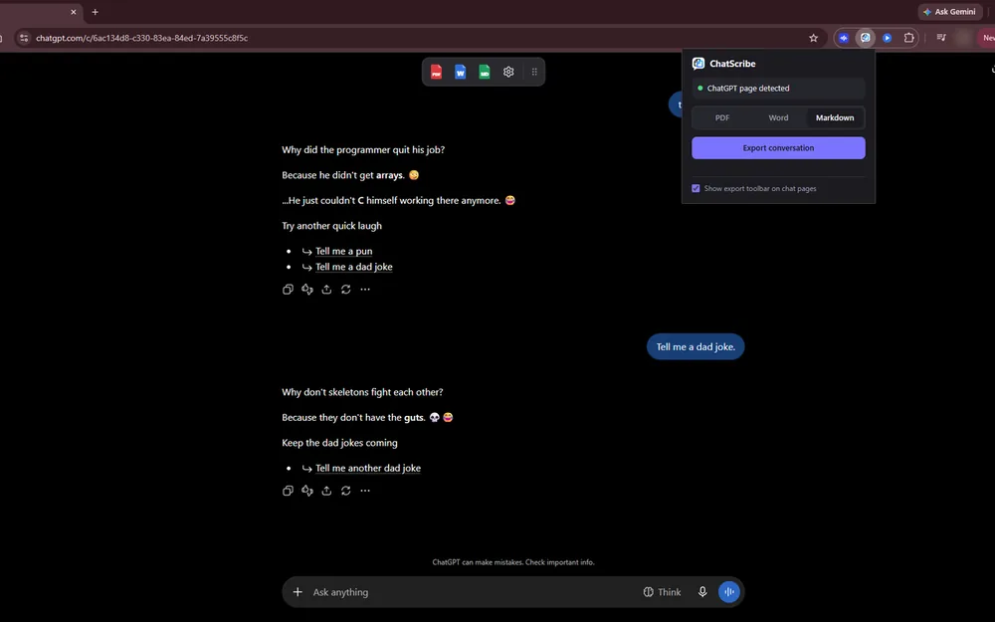
Task: Toggle the Think option in the composer
Action: click(x=662, y=592)
